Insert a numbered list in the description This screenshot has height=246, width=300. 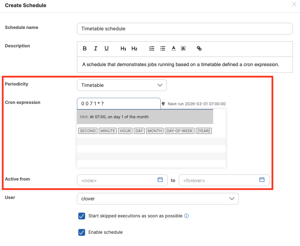(x=152, y=48)
